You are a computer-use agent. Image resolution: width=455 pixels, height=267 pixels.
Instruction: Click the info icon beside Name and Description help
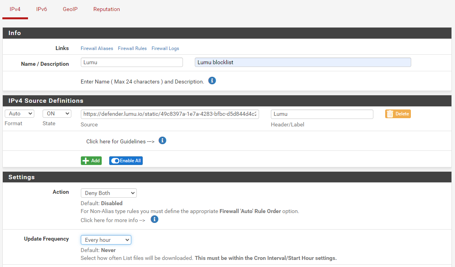(212, 81)
